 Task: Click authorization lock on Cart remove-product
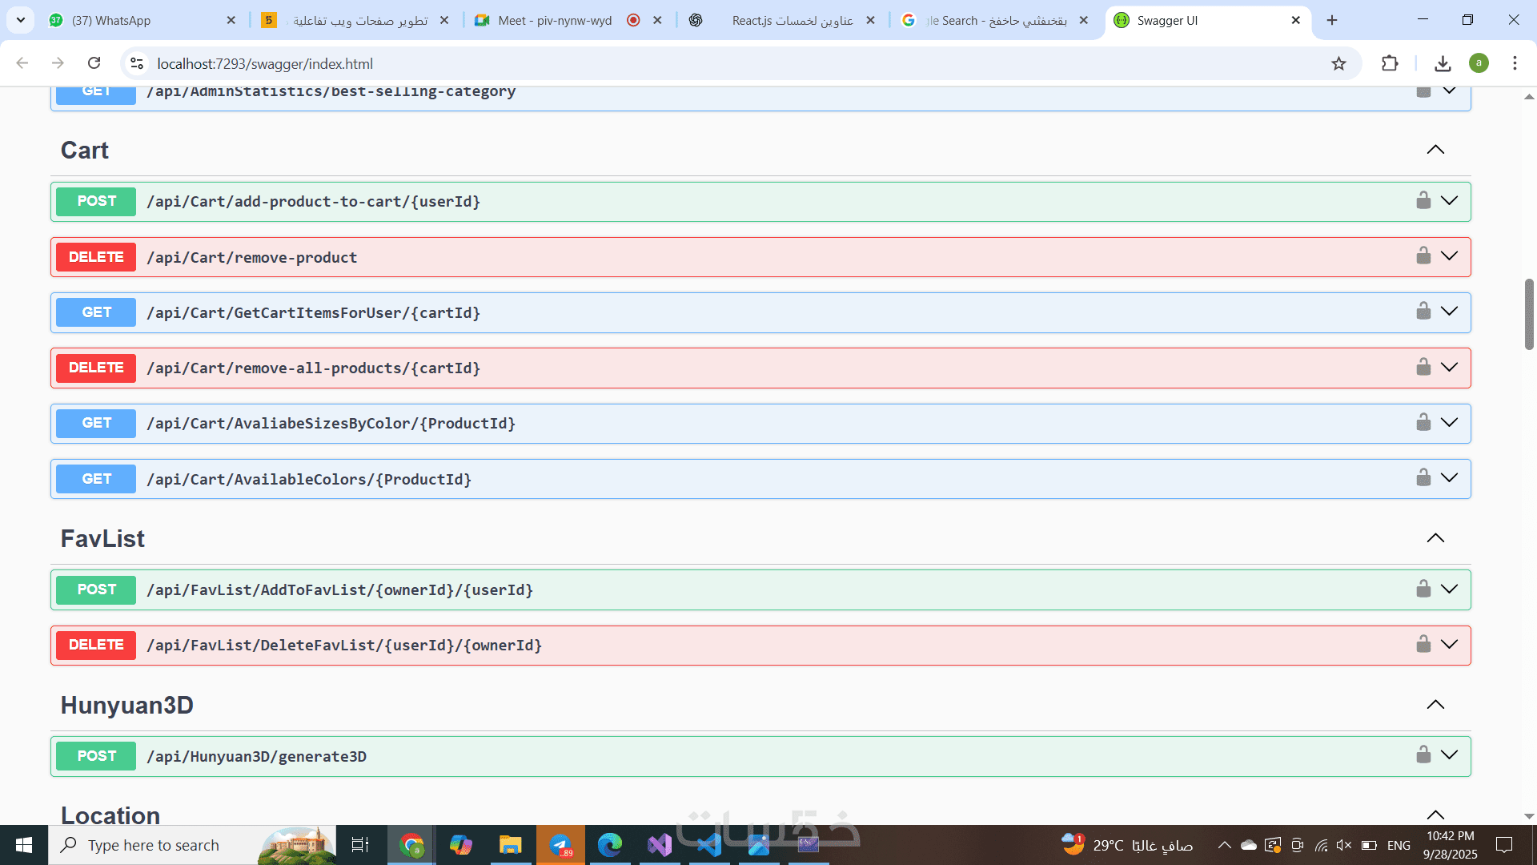click(x=1423, y=255)
